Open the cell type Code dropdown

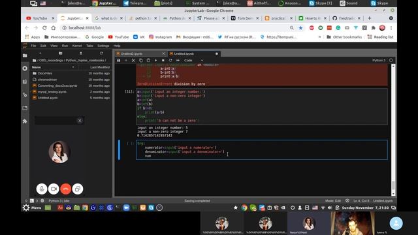coord(193,60)
